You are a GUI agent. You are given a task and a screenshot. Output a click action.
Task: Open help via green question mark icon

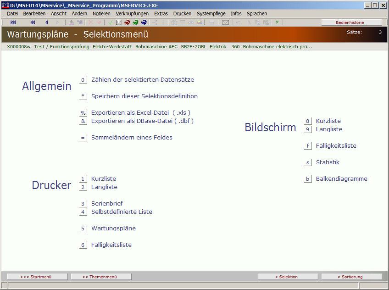coord(277,22)
